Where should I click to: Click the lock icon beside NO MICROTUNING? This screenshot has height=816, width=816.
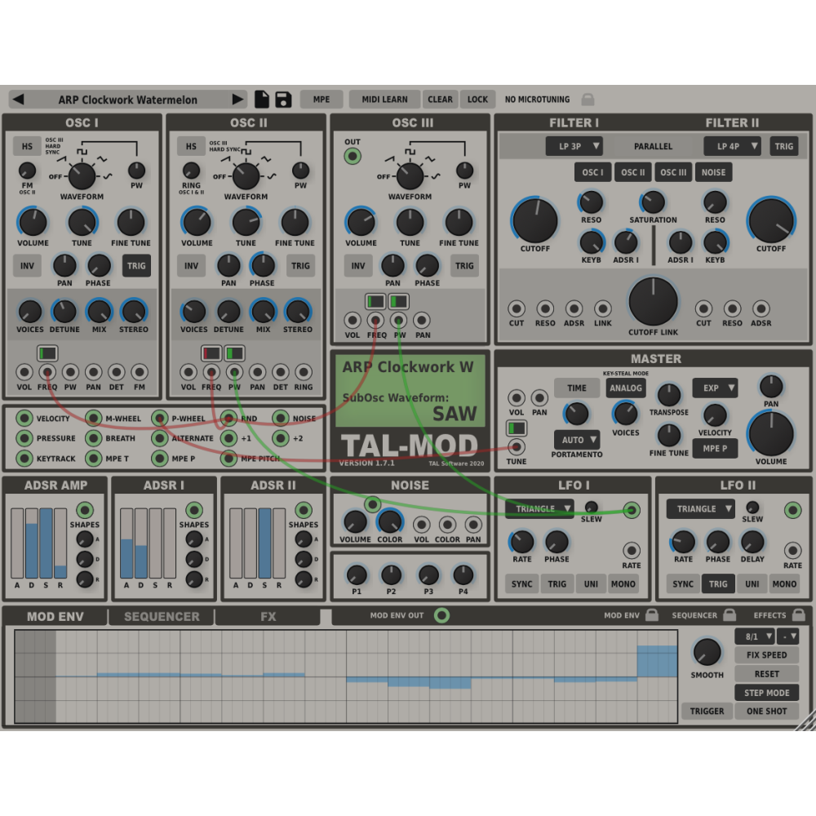point(589,99)
